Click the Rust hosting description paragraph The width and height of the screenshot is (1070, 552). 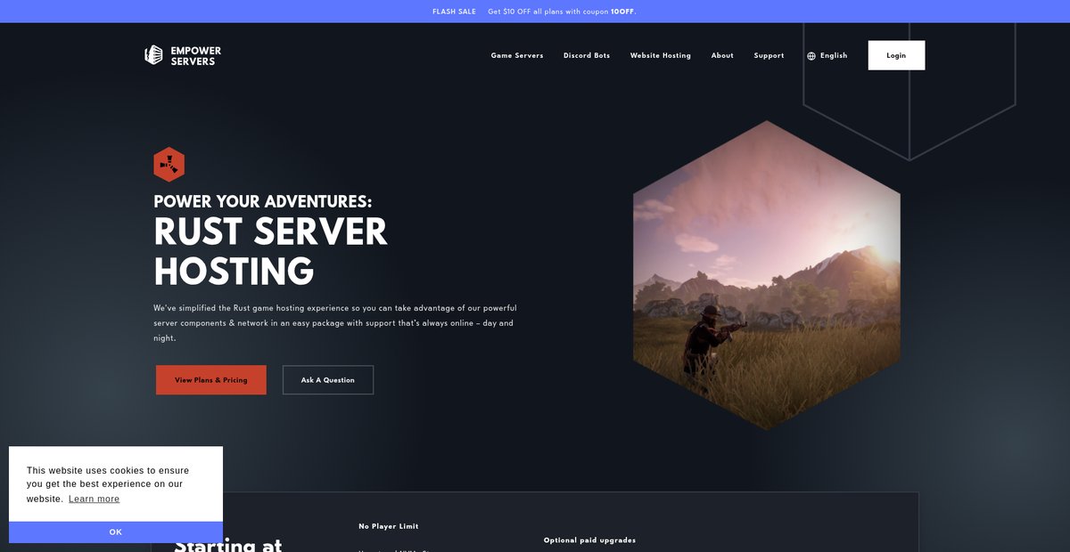tap(335, 323)
